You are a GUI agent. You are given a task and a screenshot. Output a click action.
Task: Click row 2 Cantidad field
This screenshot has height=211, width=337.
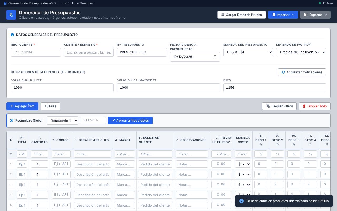pos(39,174)
